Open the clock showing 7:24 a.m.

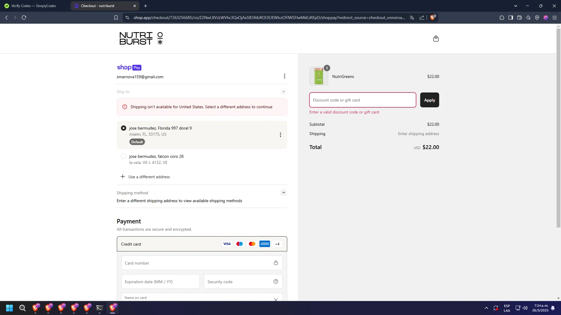point(541,308)
